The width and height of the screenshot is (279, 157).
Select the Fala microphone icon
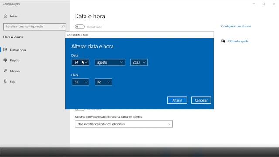(x=5, y=82)
